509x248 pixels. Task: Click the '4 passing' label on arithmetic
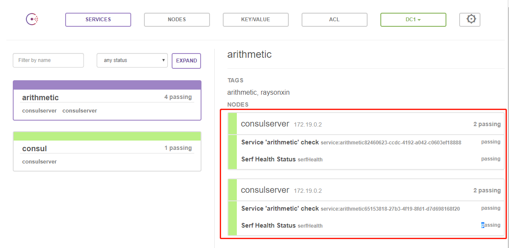click(178, 97)
